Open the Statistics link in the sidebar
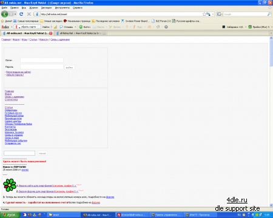This screenshot has width=273, height=218. (12, 99)
